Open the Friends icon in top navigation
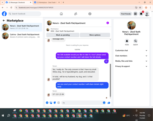 [76, 14]
